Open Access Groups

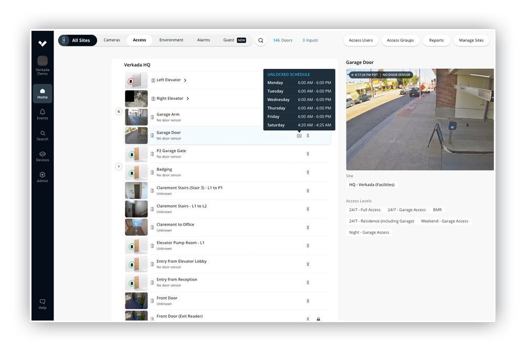pyautogui.click(x=400, y=40)
